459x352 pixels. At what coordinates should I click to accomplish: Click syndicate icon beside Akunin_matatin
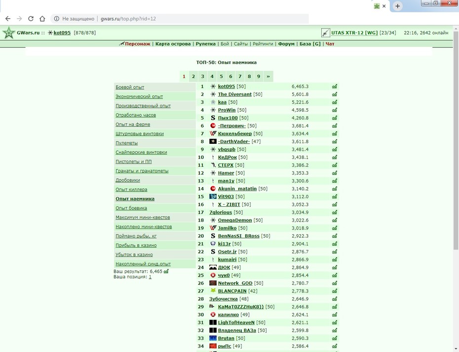(x=213, y=189)
